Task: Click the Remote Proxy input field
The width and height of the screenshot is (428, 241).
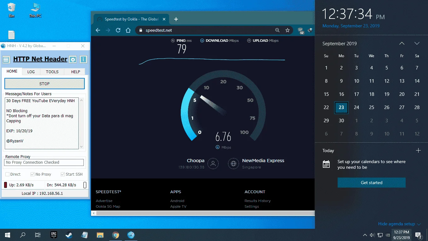Action: (x=44, y=162)
